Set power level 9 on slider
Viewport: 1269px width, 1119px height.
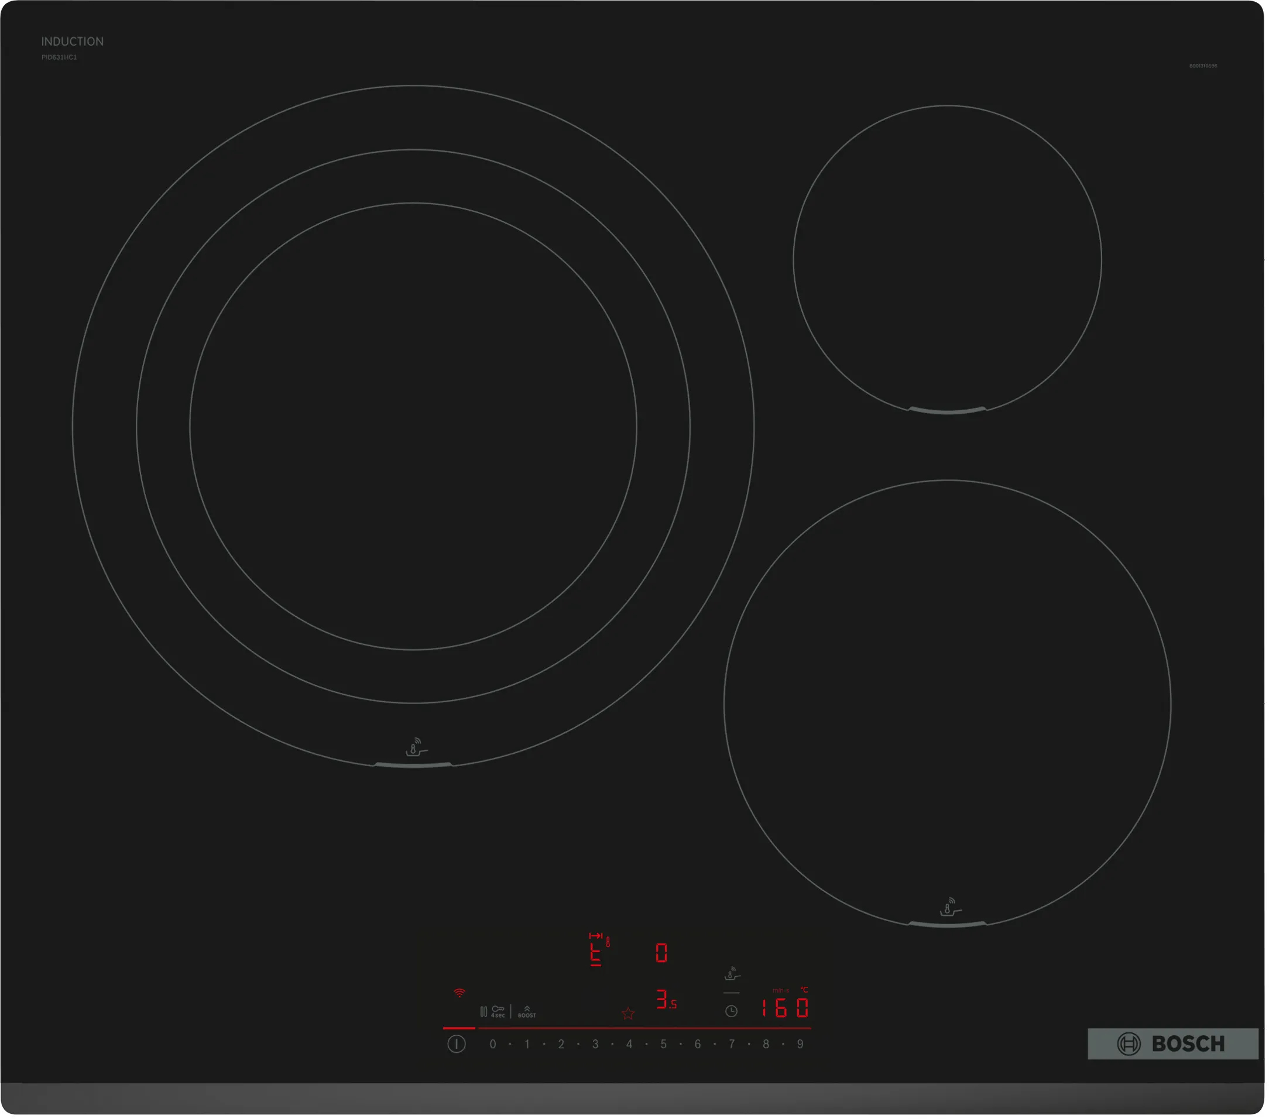point(801,1045)
